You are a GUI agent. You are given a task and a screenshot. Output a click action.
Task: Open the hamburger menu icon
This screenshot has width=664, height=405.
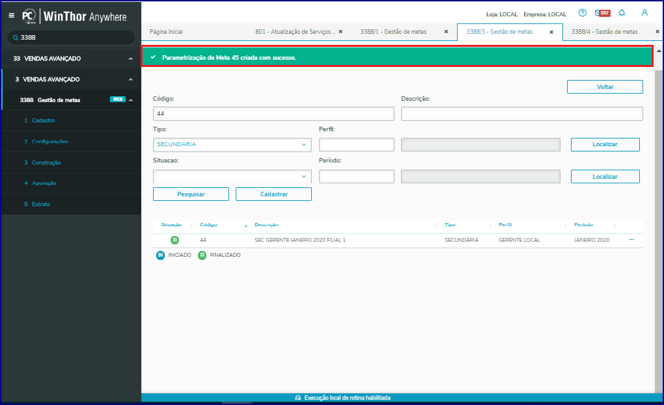coord(12,16)
